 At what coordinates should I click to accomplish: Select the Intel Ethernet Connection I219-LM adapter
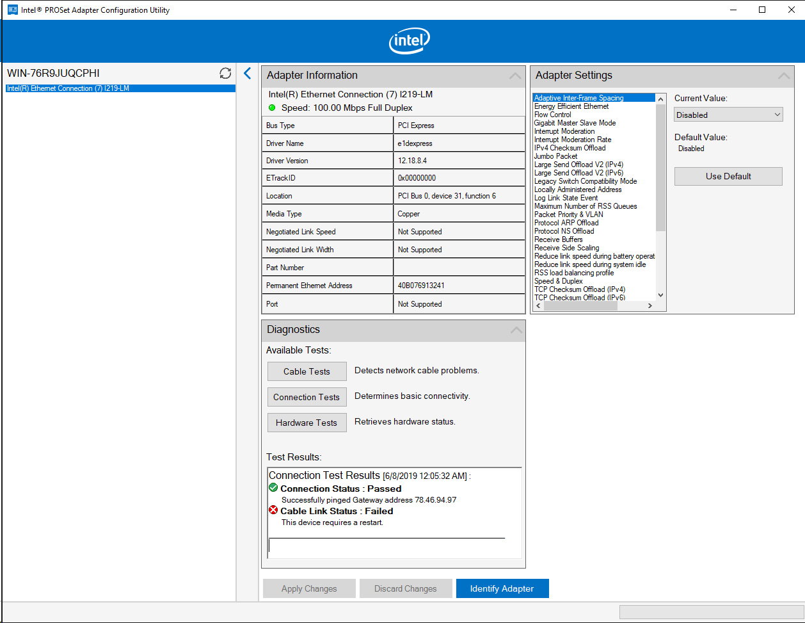(x=120, y=88)
